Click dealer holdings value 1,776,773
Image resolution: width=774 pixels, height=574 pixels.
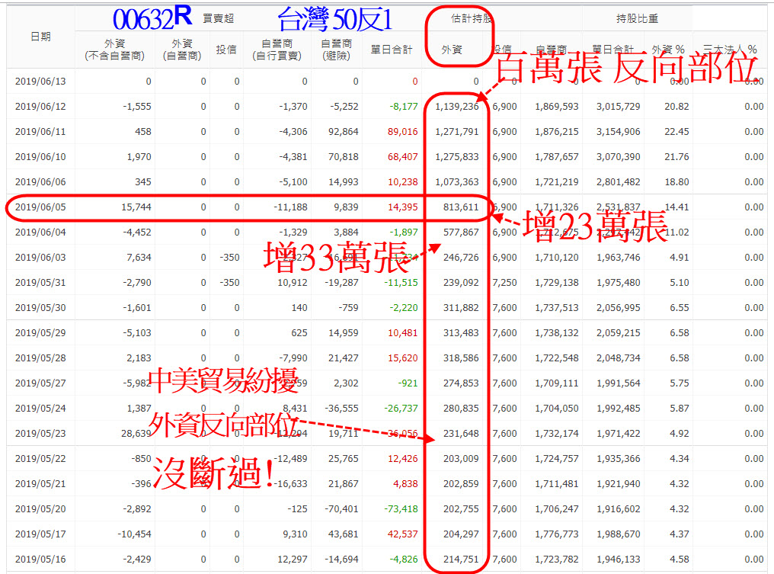(556, 534)
